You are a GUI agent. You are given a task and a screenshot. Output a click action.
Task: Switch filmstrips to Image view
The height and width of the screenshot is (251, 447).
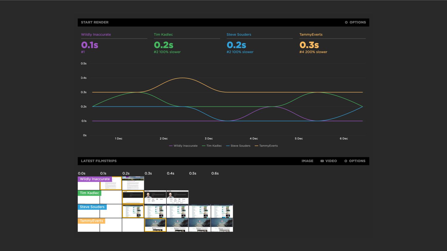pos(307,161)
